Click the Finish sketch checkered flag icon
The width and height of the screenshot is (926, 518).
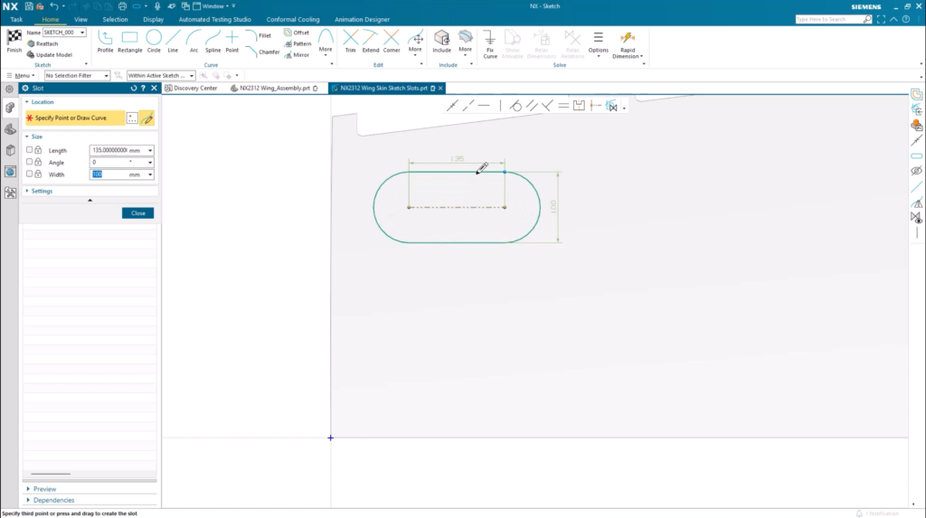click(14, 38)
